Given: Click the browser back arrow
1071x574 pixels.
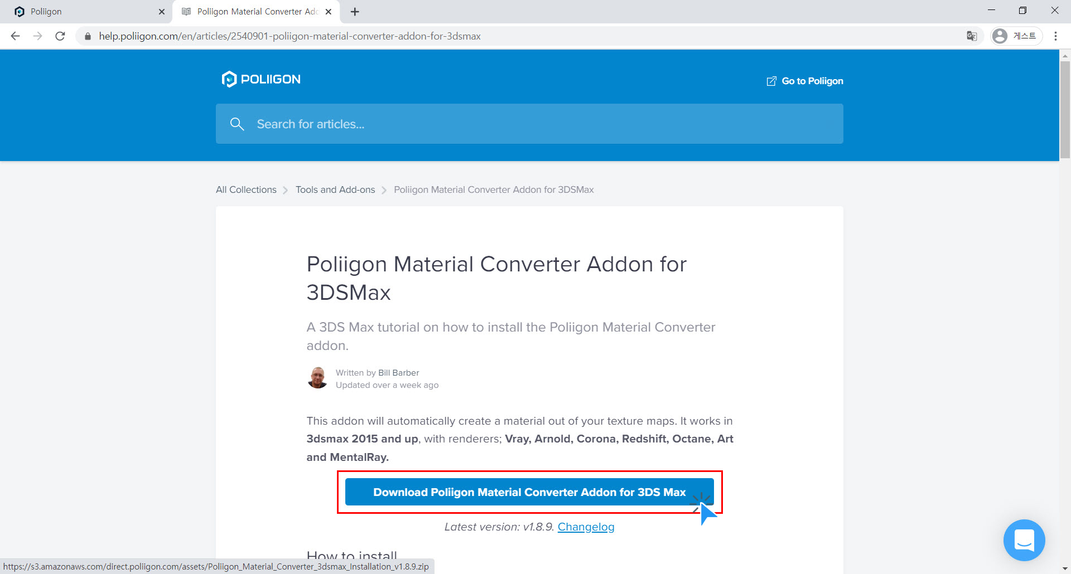Looking at the screenshot, I should (x=15, y=36).
